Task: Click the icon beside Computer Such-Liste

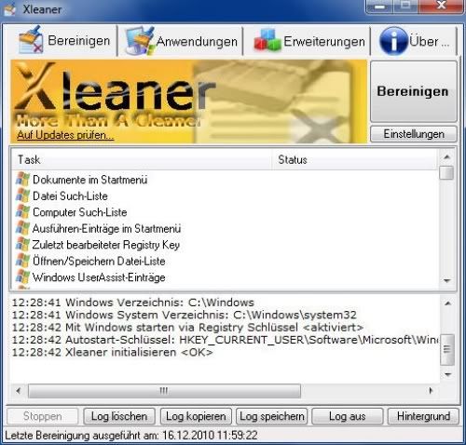Action: click(22, 212)
